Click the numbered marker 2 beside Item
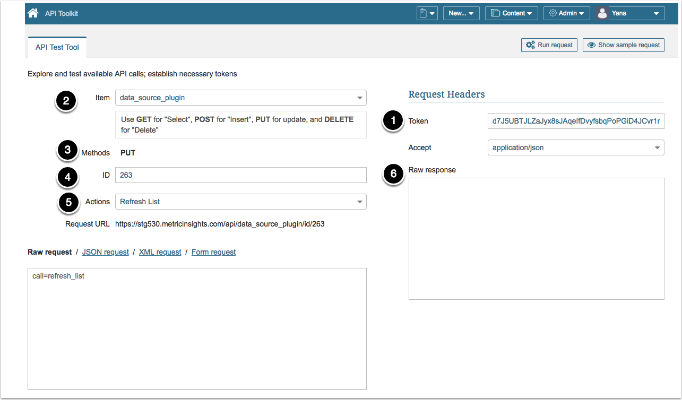This screenshot has height=400, width=682. coord(66,102)
